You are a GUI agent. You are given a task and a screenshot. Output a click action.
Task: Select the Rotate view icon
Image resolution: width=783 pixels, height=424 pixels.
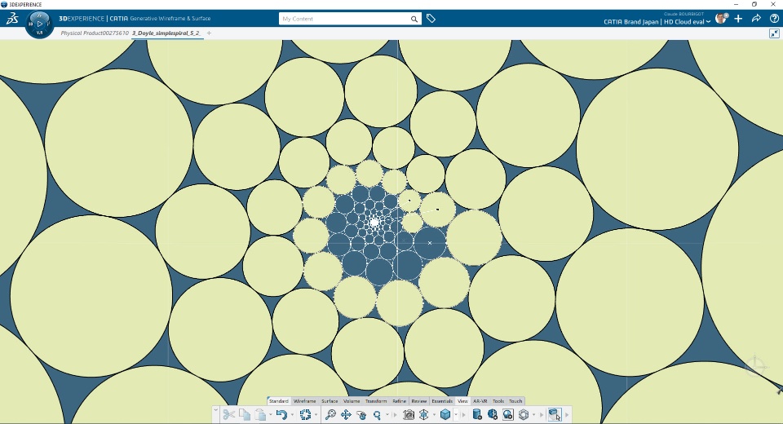(x=361, y=414)
